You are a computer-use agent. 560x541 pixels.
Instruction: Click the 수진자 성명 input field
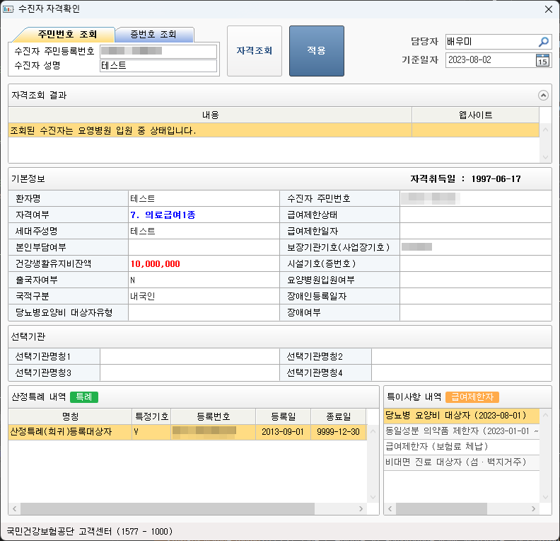[158, 66]
